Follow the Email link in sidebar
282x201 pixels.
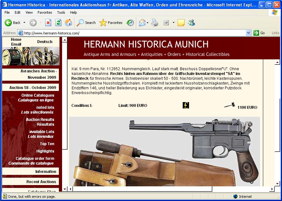pos(16,44)
